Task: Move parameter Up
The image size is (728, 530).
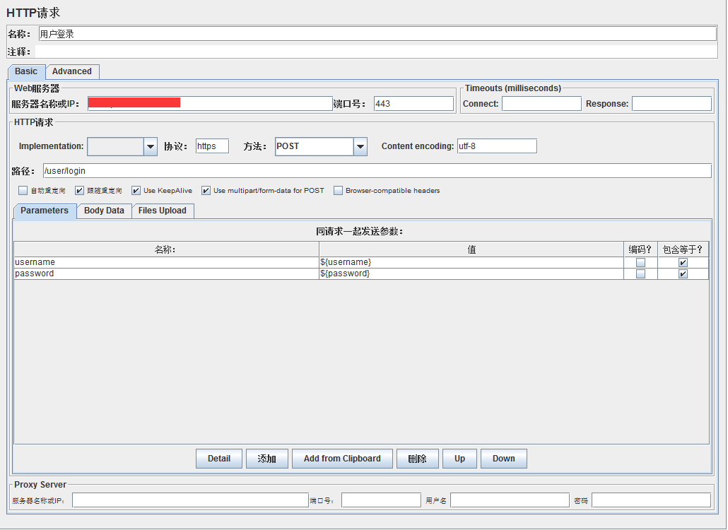Action: pos(459,459)
